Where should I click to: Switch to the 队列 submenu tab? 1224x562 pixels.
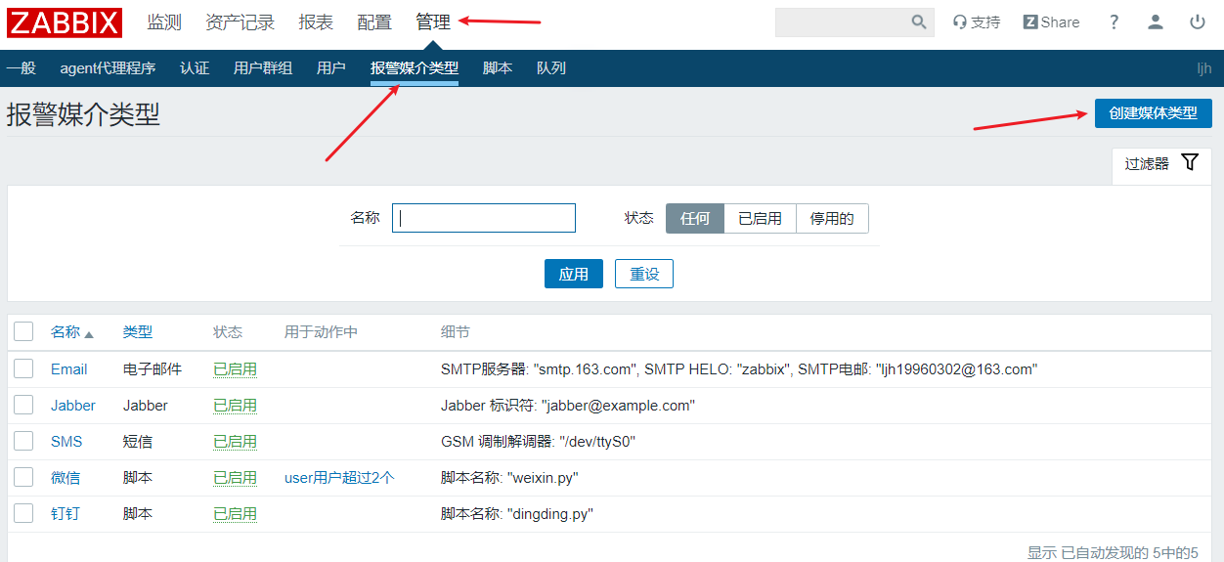click(x=551, y=68)
